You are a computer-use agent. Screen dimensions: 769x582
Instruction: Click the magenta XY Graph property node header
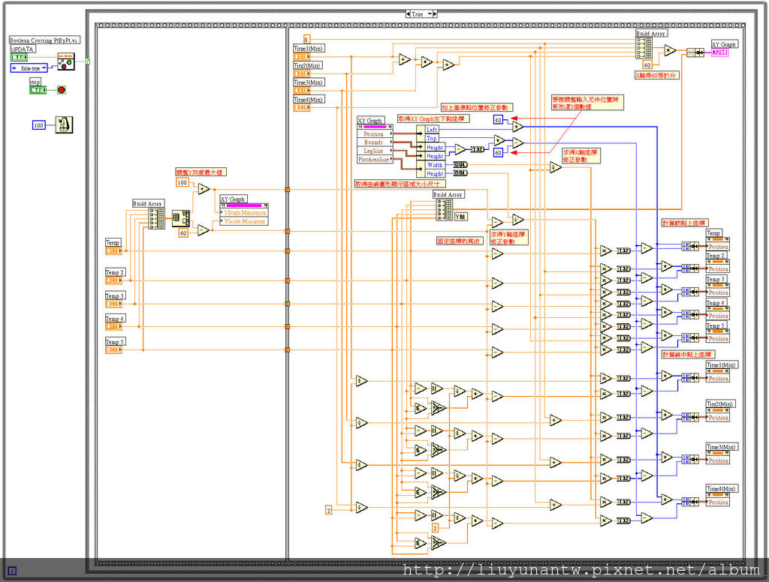coord(243,205)
